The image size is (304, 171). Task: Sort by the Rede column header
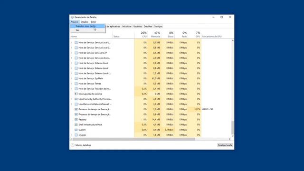click(x=181, y=35)
